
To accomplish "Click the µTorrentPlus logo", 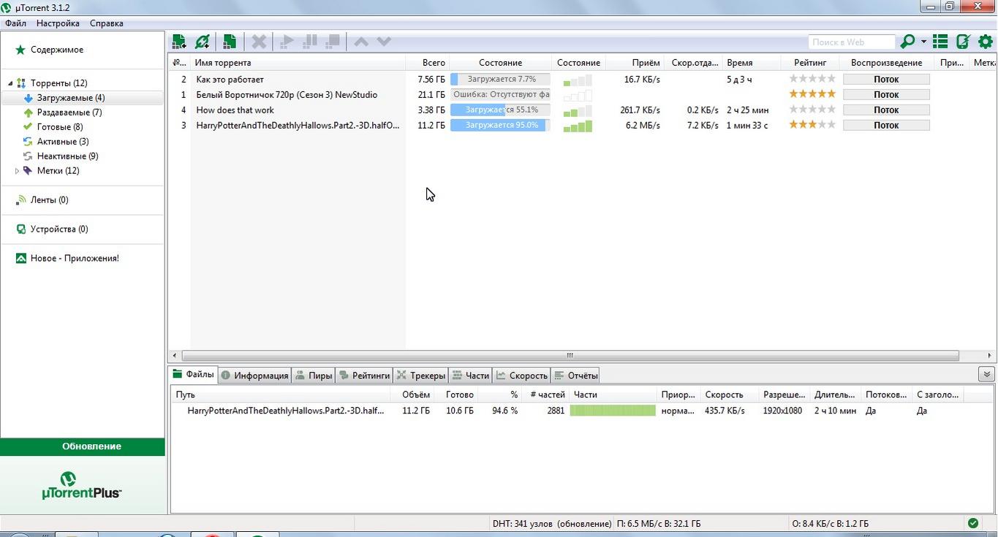I will click(x=82, y=486).
